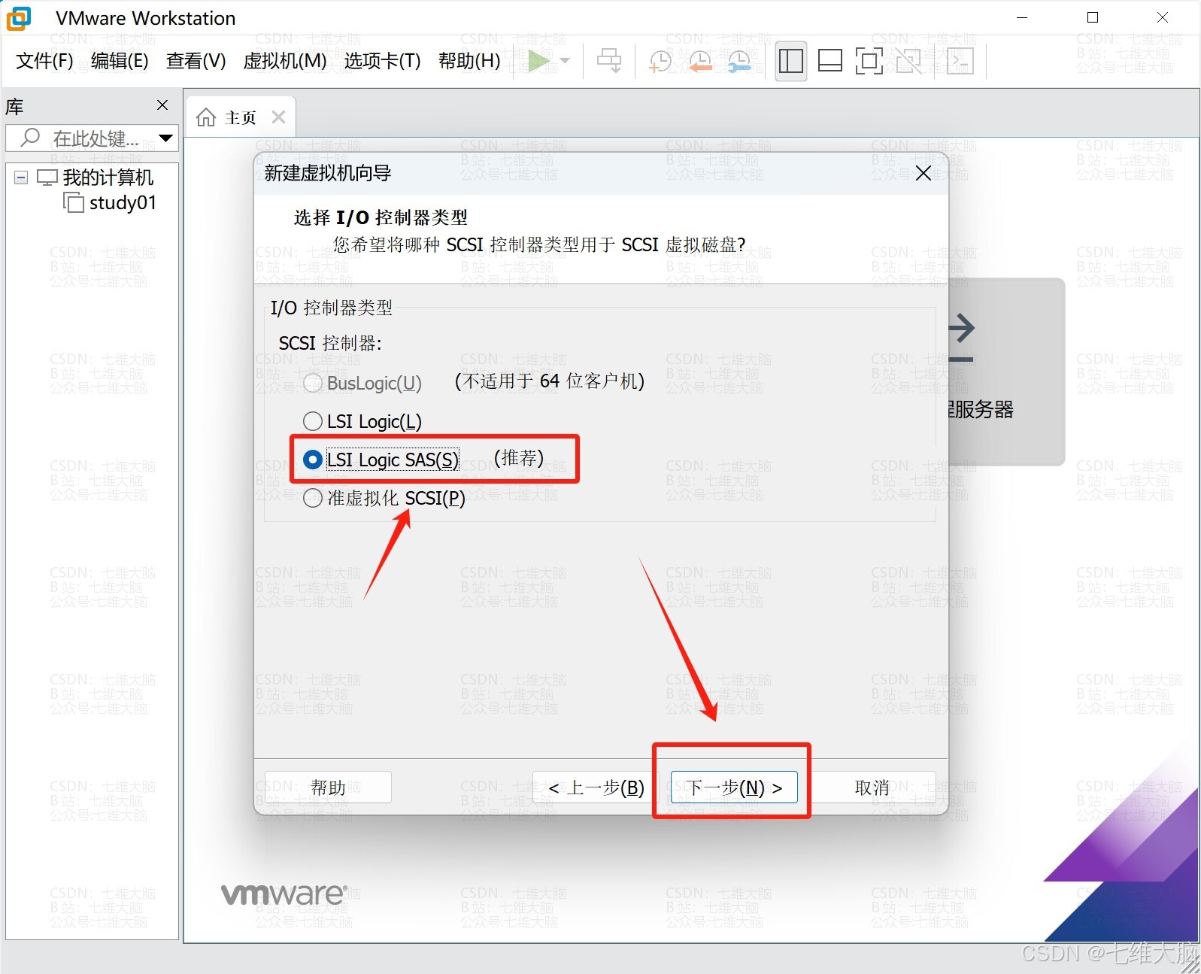Open the 虚拟机(M) menu
The height and width of the screenshot is (974, 1201).
pos(285,61)
